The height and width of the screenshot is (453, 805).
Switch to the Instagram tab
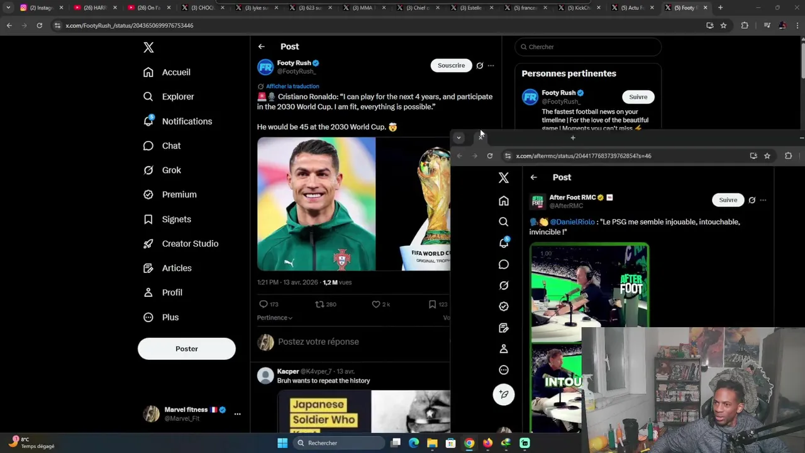43,8
